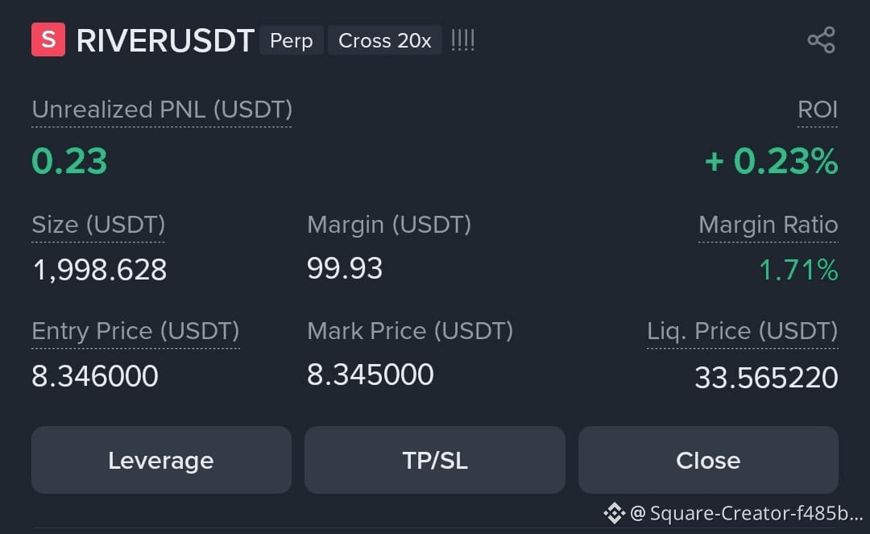Open the RIVERUSDT trading pair
The width and height of the screenshot is (870, 534).
(x=165, y=41)
